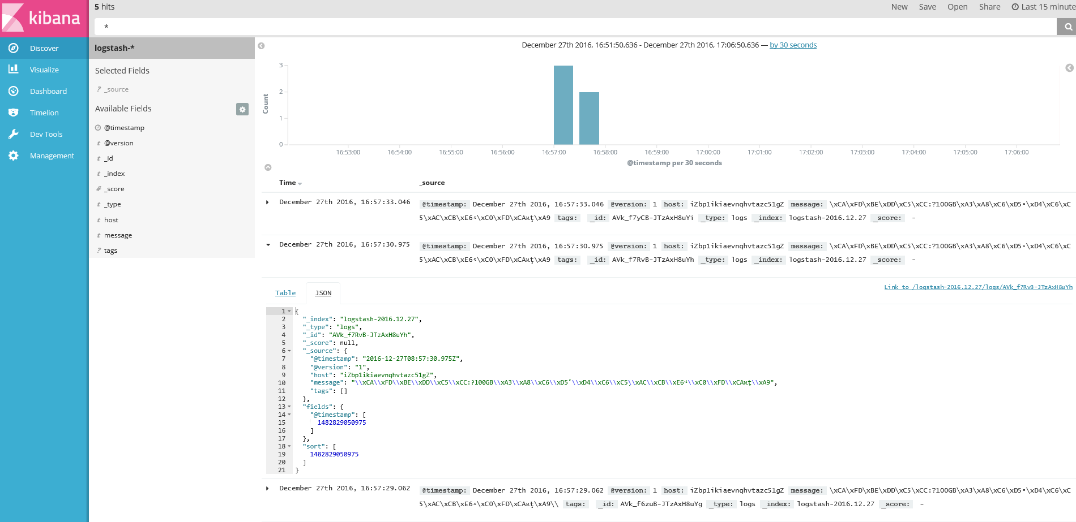Screen dimensions: 1076x522
Task: Click Open in the top menu
Action: [x=958, y=7]
